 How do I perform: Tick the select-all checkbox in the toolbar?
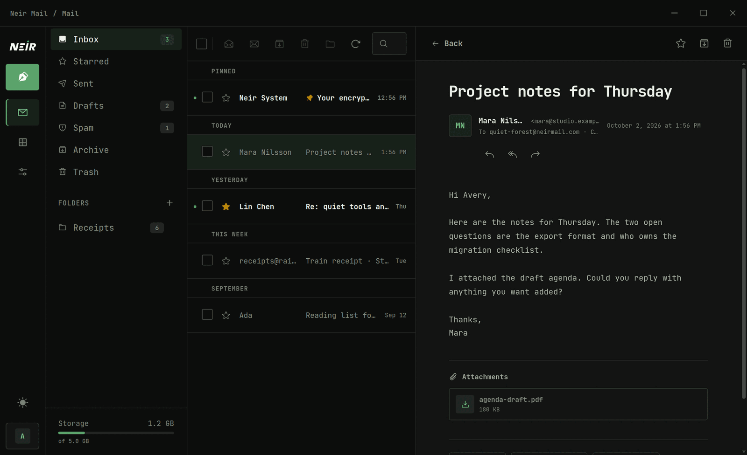click(202, 44)
